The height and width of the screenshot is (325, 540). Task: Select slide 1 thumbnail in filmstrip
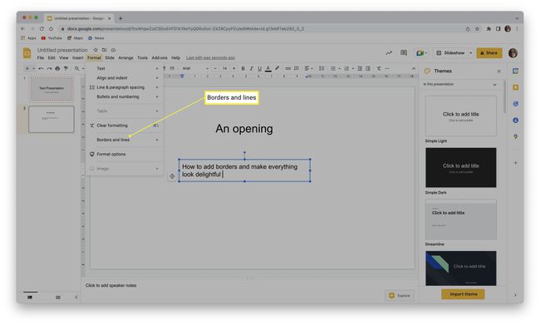52,89
